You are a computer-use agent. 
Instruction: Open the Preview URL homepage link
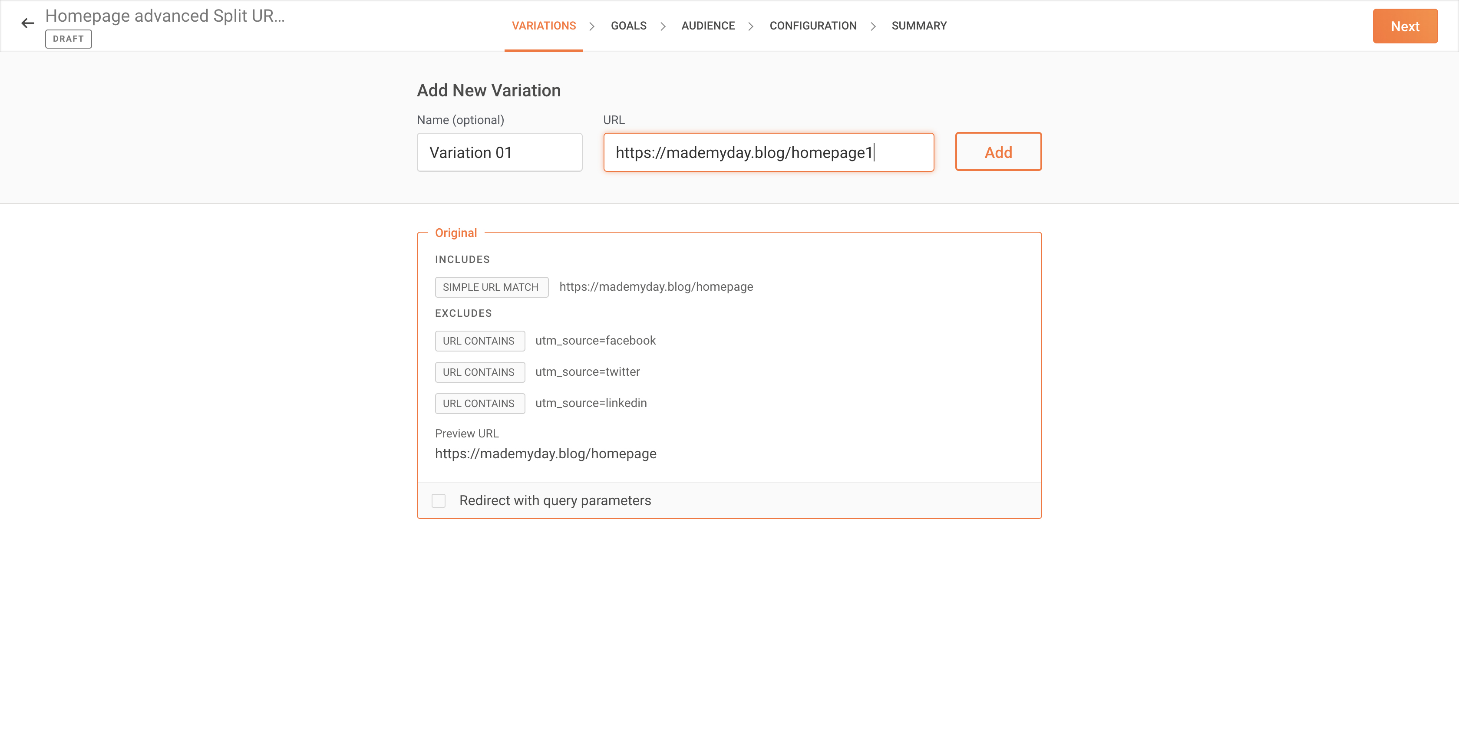click(545, 454)
